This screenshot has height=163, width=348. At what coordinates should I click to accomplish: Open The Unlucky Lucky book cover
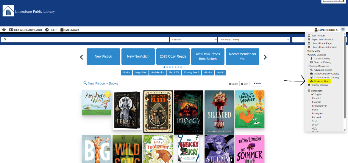point(188,148)
